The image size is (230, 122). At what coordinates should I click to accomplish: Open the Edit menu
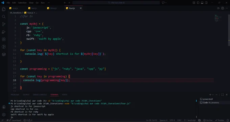(x=14, y=3)
